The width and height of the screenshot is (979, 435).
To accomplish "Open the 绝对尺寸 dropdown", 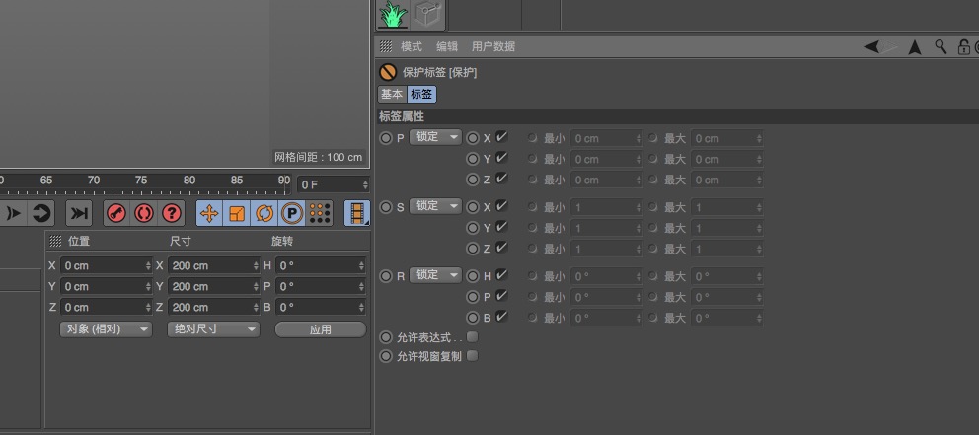I will [x=213, y=328].
